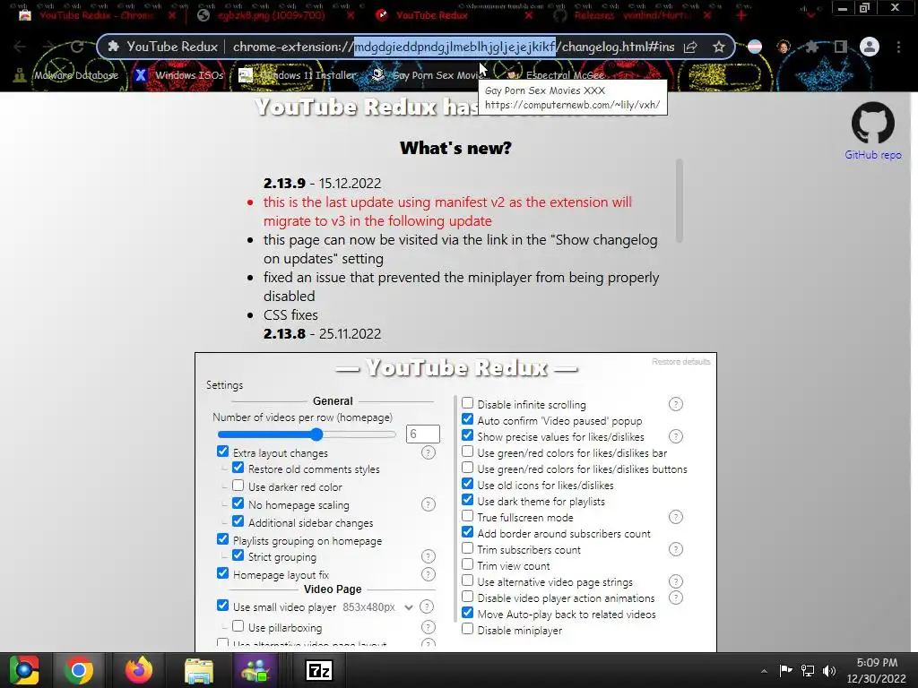Open the Chrome three-dot menu

click(x=898, y=47)
